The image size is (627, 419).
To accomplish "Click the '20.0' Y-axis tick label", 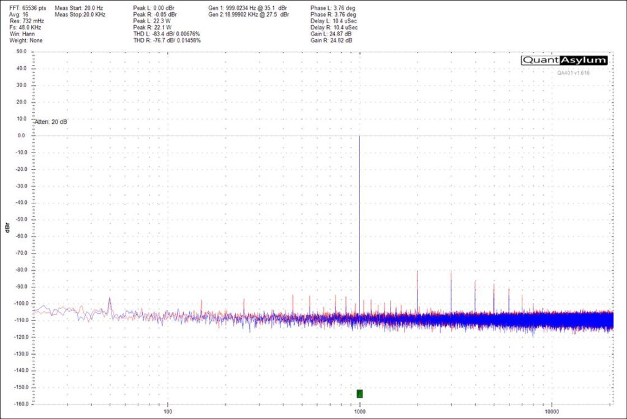I will [21, 102].
